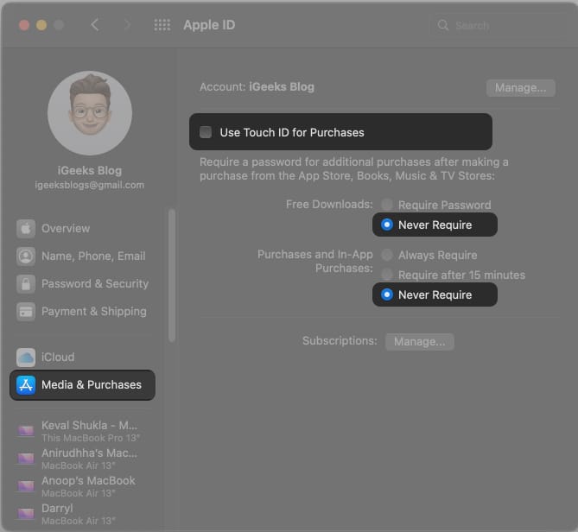The height and width of the screenshot is (532, 578).
Task: Focus the Search field
Action: tap(498, 25)
